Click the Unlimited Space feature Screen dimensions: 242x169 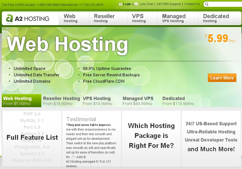[30, 68]
